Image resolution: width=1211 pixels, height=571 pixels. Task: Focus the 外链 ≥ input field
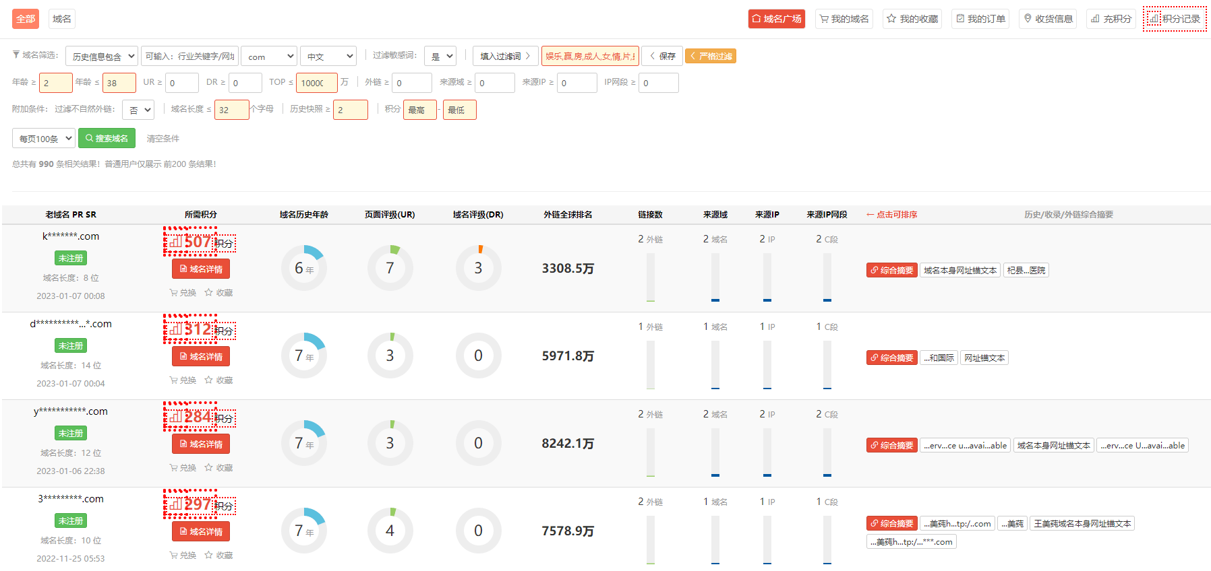point(412,83)
